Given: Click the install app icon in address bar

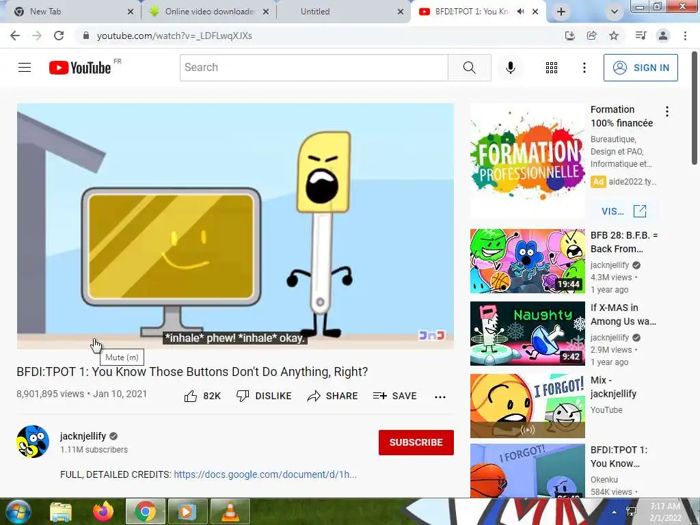Looking at the screenshot, I should (569, 36).
